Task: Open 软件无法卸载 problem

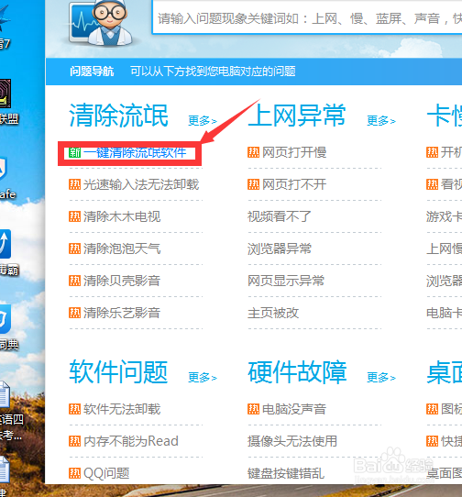Action: (x=122, y=409)
